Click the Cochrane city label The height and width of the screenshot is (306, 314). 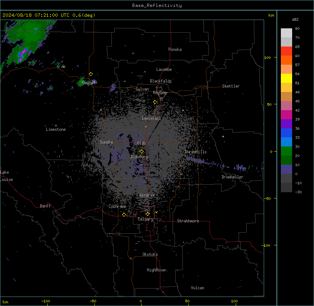pos(117,206)
